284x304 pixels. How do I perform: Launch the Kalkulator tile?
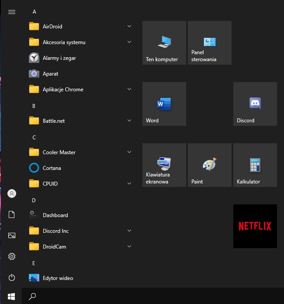point(255,165)
